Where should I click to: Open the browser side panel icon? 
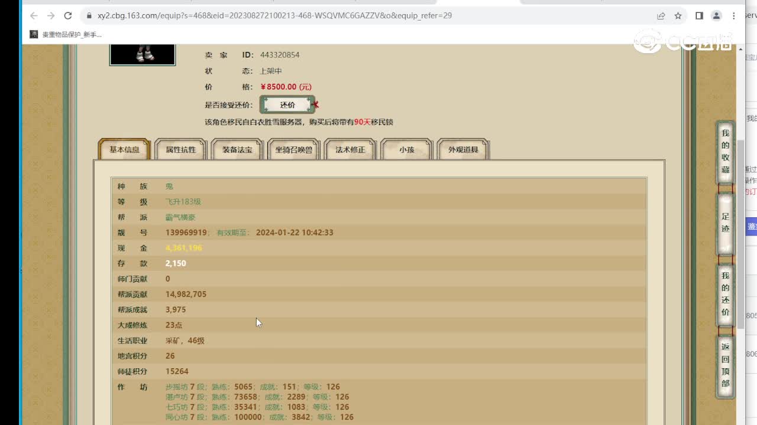tap(699, 16)
